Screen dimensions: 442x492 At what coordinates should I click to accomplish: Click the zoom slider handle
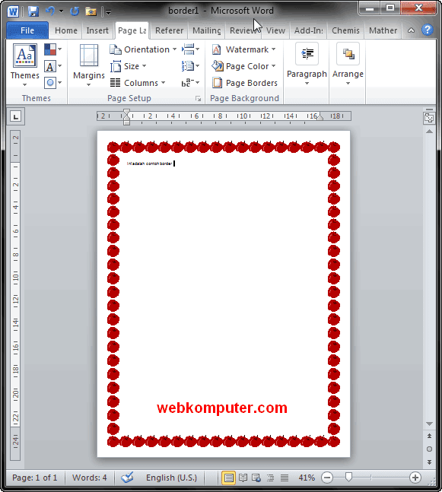pos(348,478)
